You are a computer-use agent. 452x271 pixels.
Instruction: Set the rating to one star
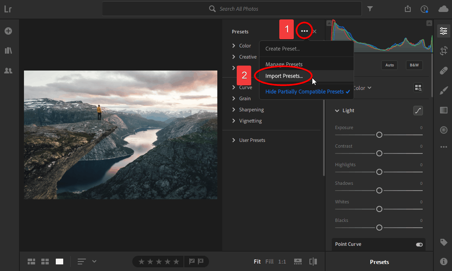(141, 262)
